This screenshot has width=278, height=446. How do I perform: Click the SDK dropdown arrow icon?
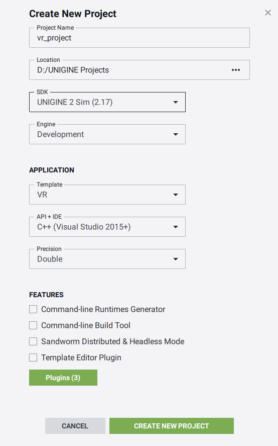[x=176, y=102]
